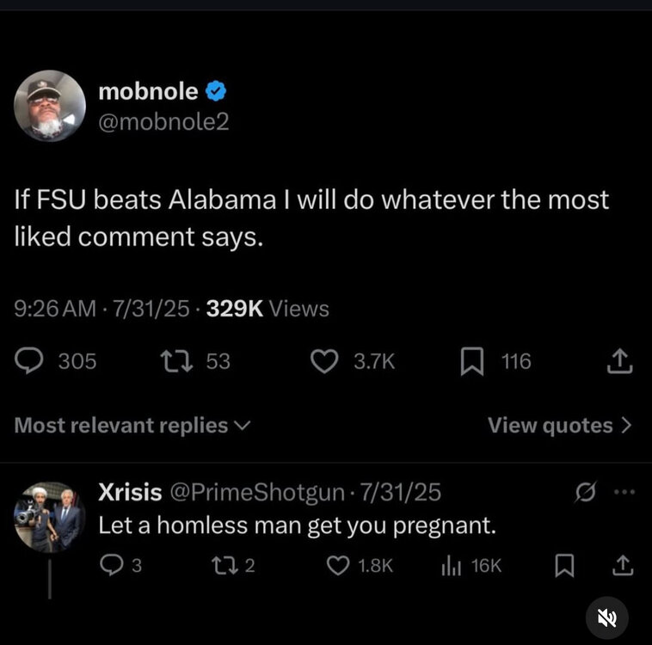Unmute the video sound
This screenshot has width=652, height=645.
(607, 617)
